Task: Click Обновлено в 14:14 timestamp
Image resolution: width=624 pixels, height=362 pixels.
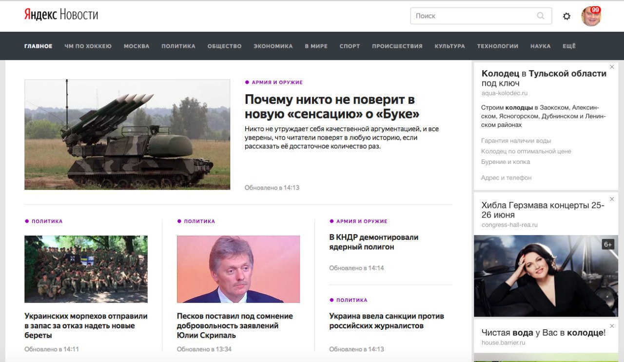Action: pyautogui.click(x=356, y=268)
